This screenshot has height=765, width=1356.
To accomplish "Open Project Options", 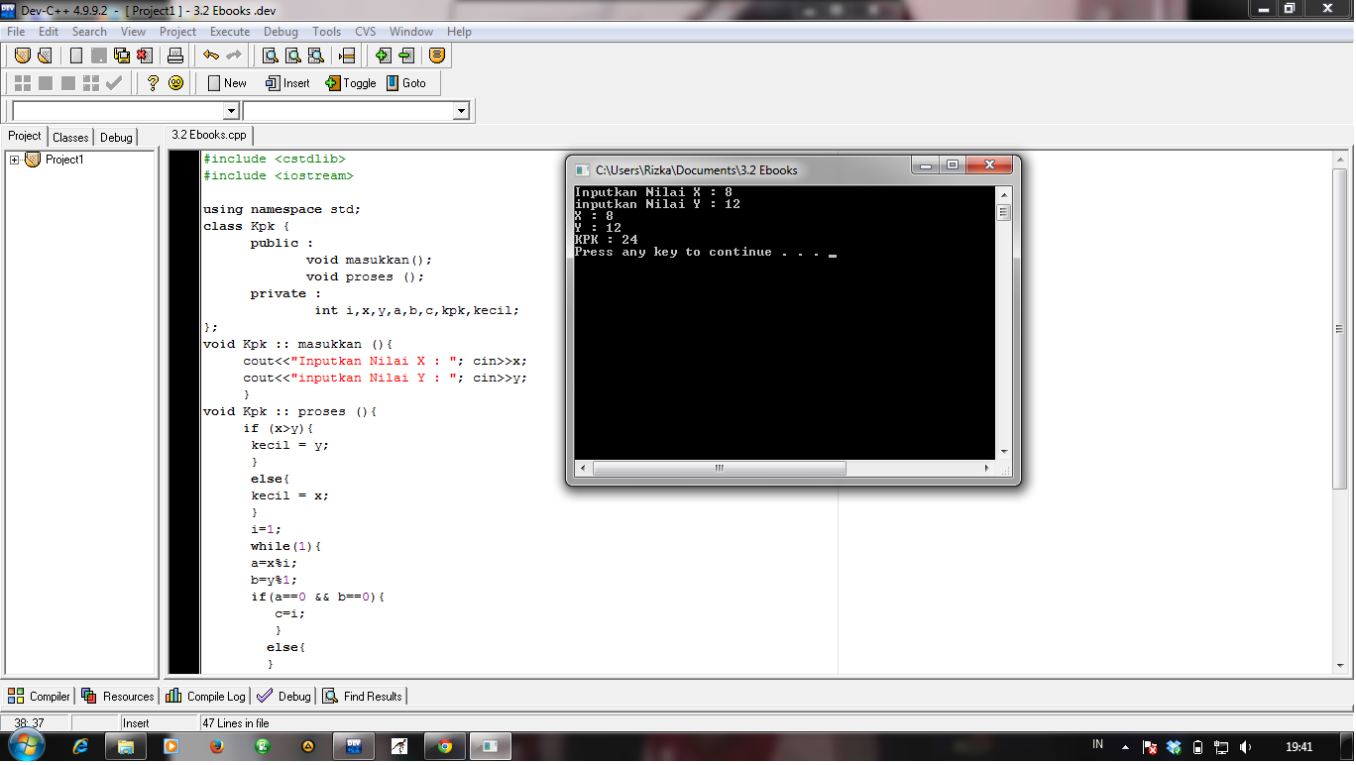I will (436, 55).
